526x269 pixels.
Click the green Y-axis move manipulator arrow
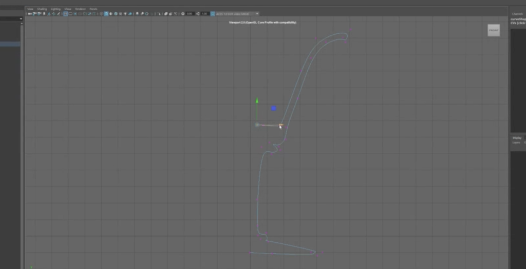[x=257, y=100]
